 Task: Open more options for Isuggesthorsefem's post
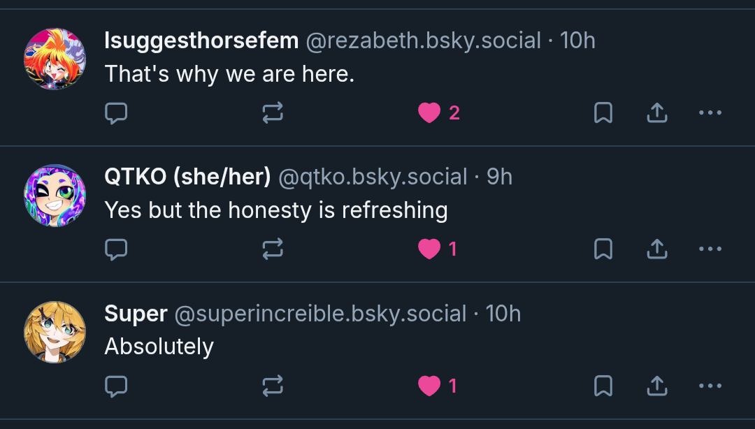click(x=710, y=112)
